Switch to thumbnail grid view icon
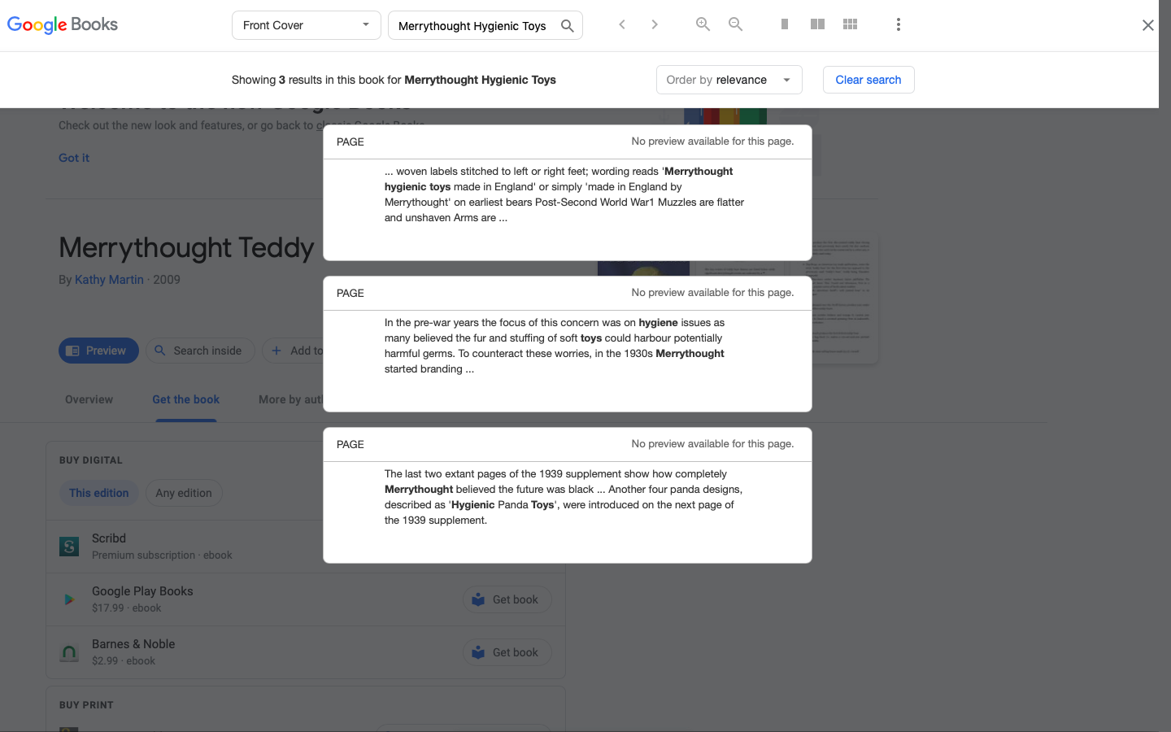This screenshot has width=1171, height=732. click(850, 24)
